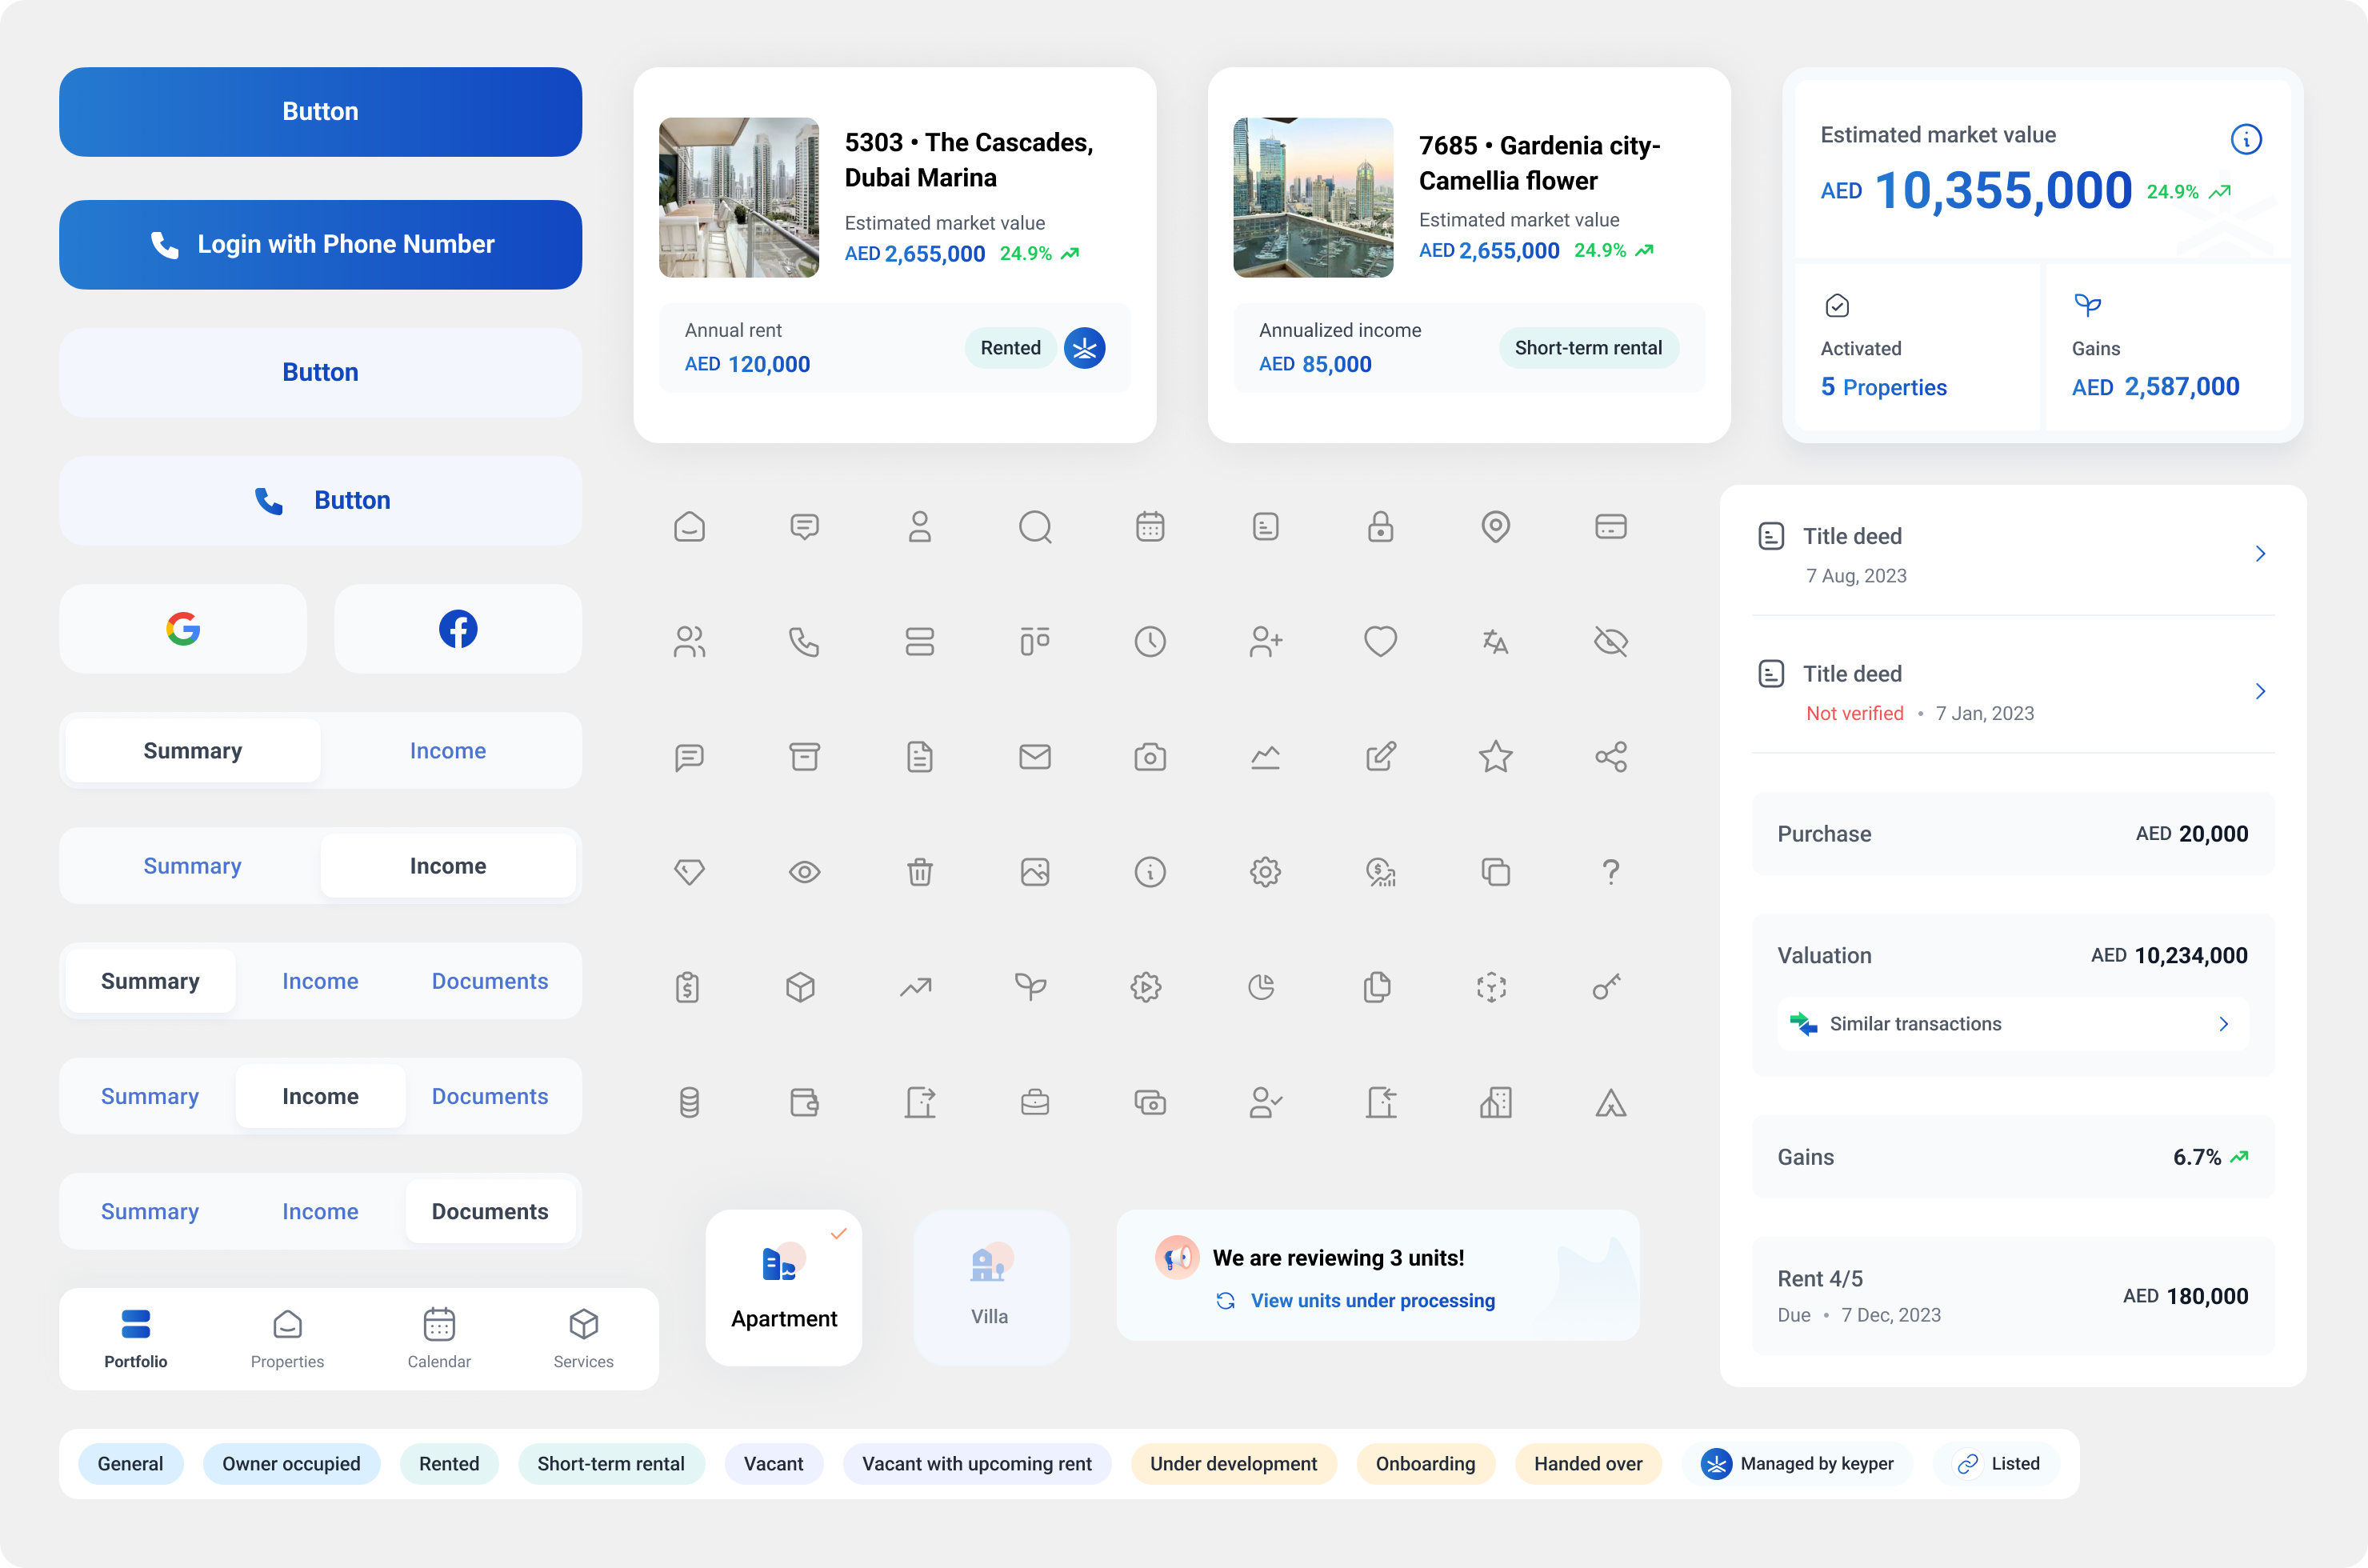Click the Activated 5 Properties tile

(x=1917, y=348)
